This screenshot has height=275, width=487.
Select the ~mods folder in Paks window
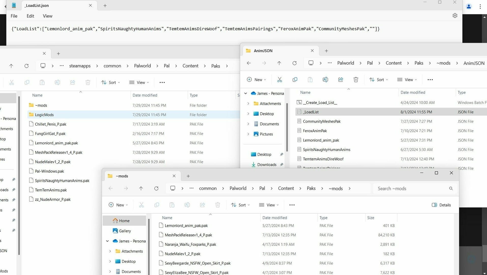click(x=41, y=105)
